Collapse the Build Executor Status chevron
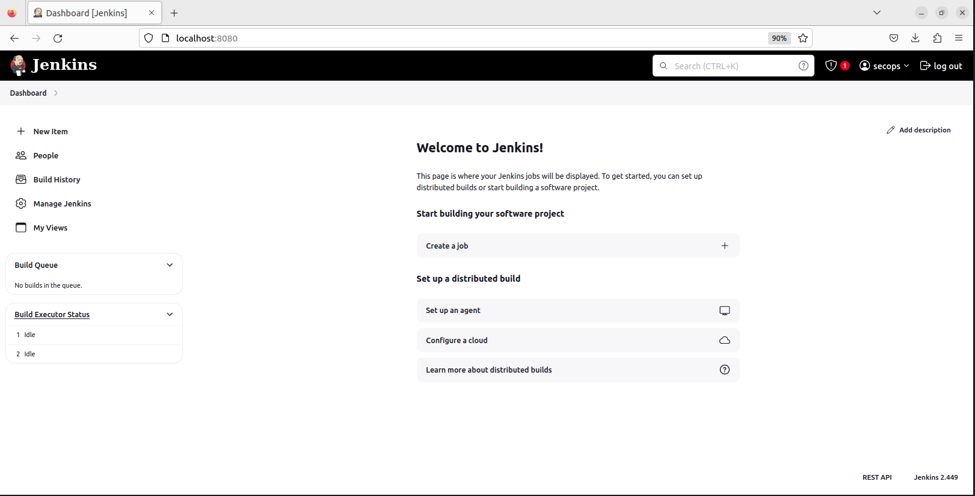The height and width of the screenshot is (496, 975). pos(170,314)
